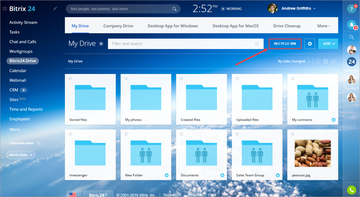Open Desktop App for MacOS tab
Viewport: 360px width, 197px height.
click(x=236, y=26)
